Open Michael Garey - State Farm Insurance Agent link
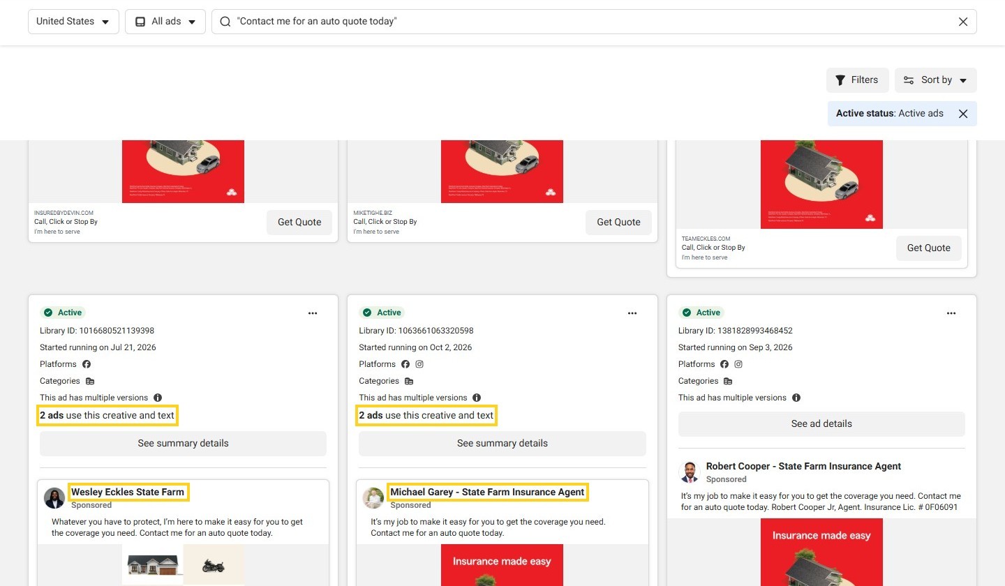The width and height of the screenshot is (1005, 586). click(487, 492)
